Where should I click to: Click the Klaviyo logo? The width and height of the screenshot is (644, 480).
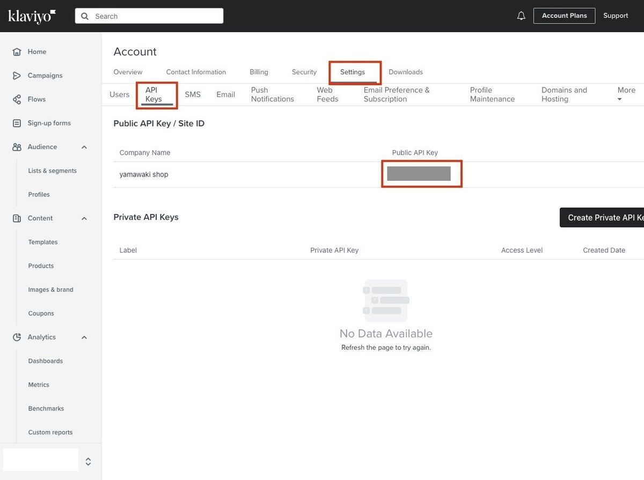point(32,16)
